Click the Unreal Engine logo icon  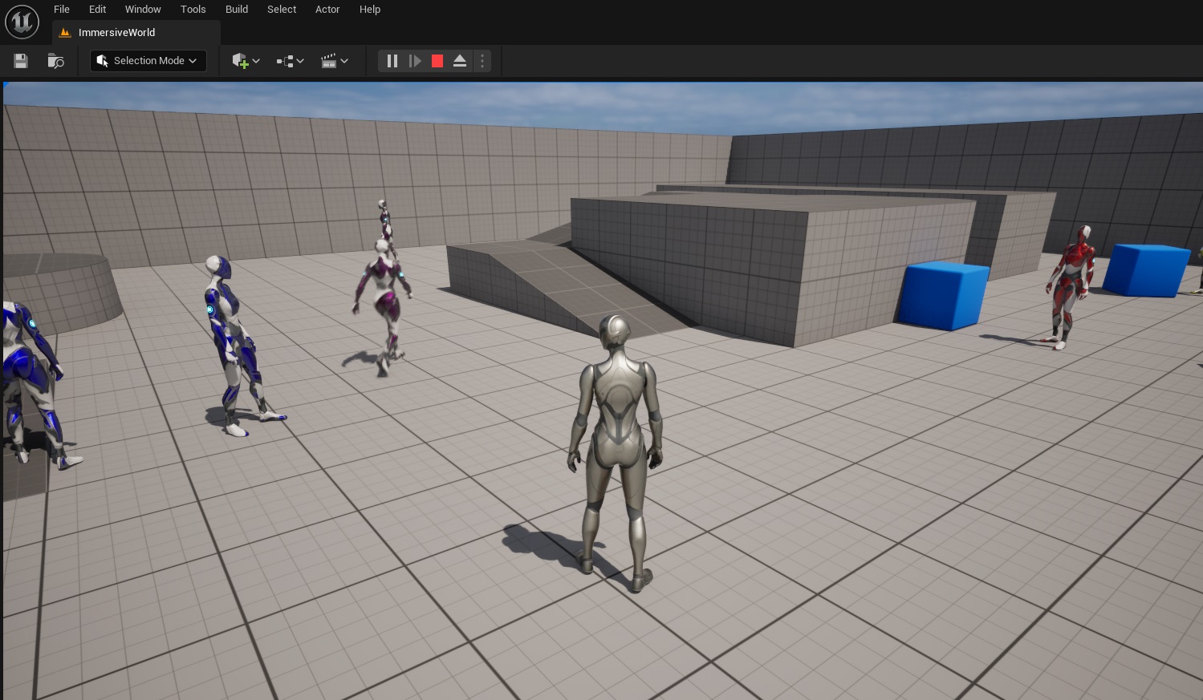click(x=22, y=22)
